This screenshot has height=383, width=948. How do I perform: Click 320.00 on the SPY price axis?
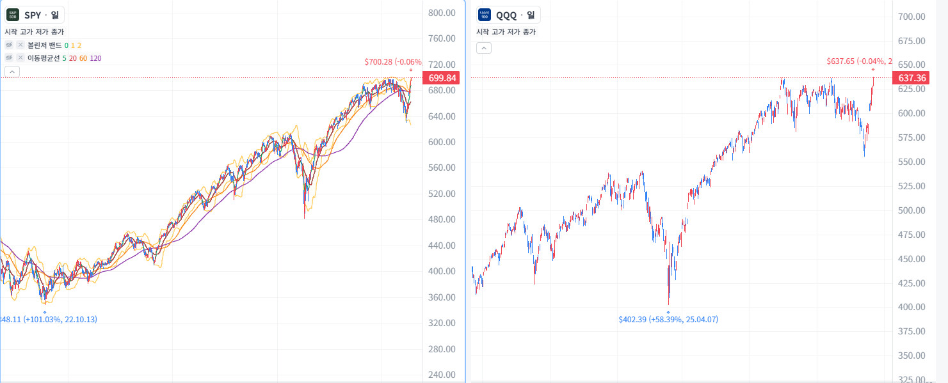point(442,323)
